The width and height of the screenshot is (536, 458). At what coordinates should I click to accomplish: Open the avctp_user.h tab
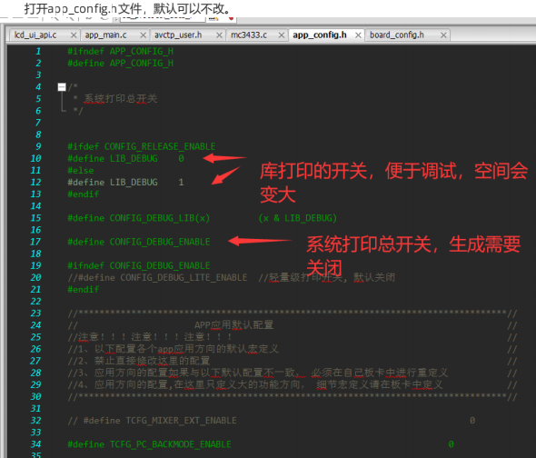(x=178, y=35)
